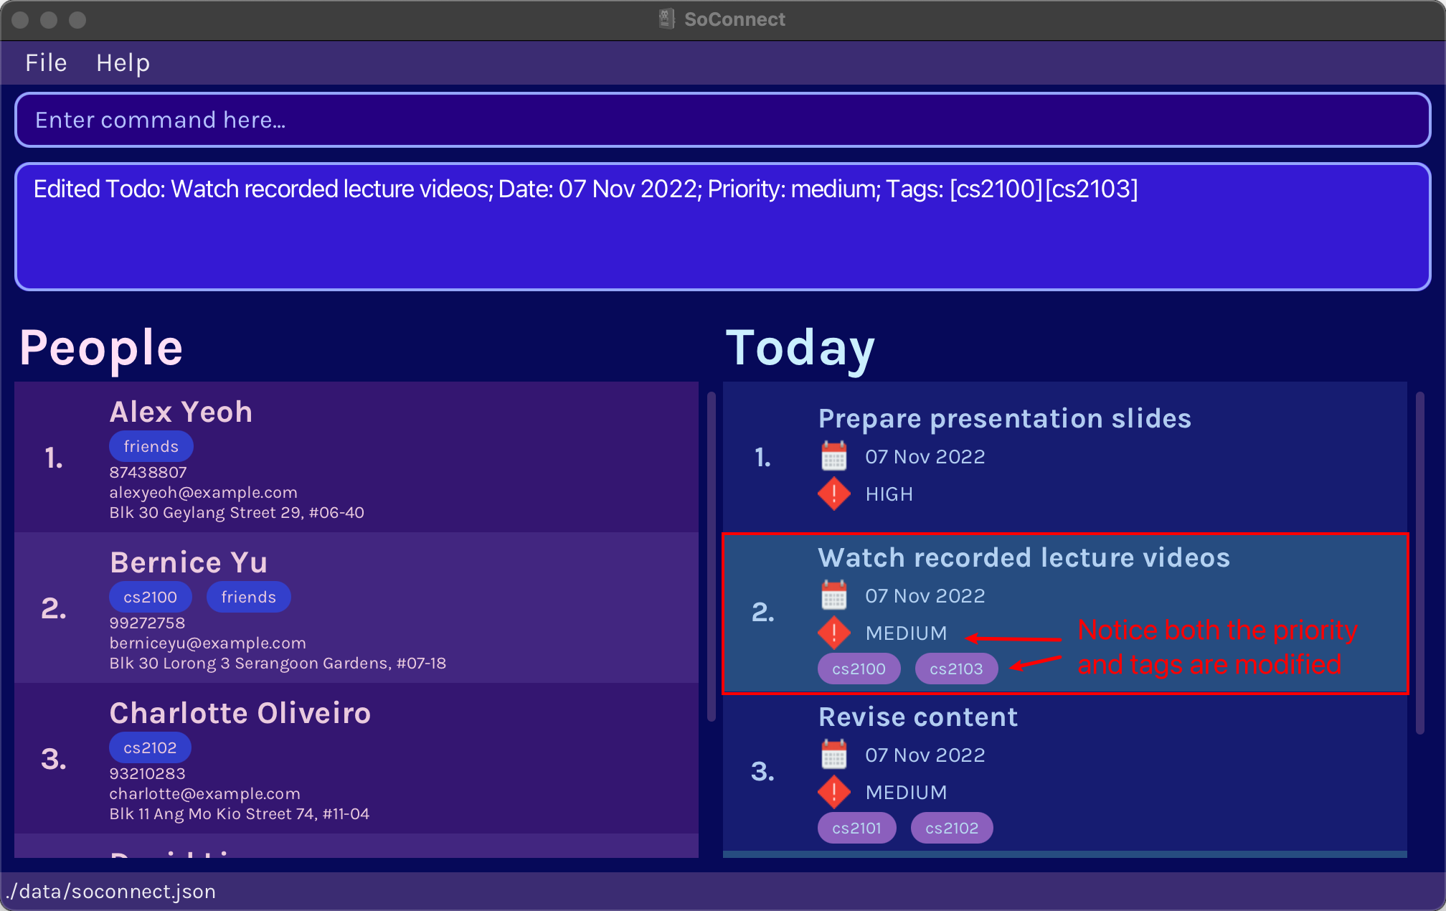The height and width of the screenshot is (911, 1446).
Task: Select the cs2103 tag on Watch recorded lecture videos
Action: tap(956, 669)
